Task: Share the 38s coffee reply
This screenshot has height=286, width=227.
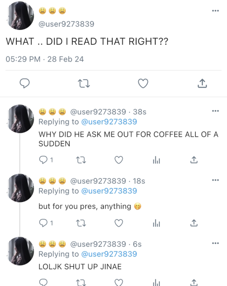Action: [194, 160]
